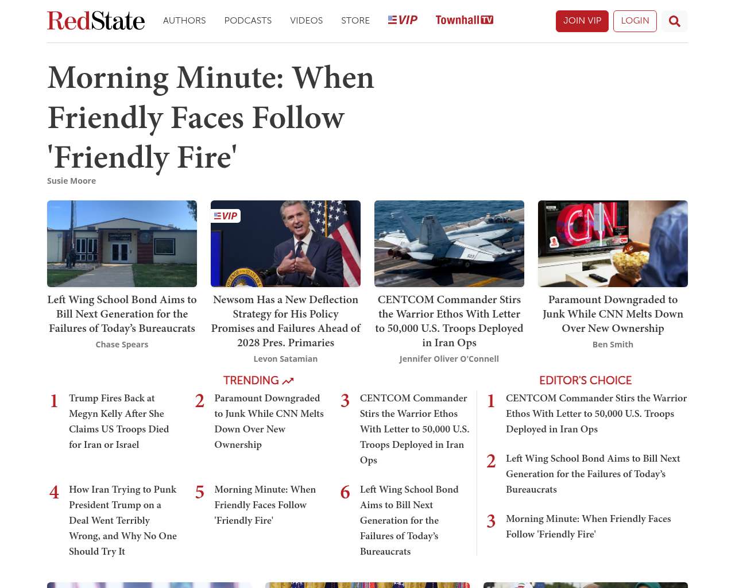The height and width of the screenshot is (588, 735).
Task: Open the Townhall TV logo link
Action: coord(465,20)
